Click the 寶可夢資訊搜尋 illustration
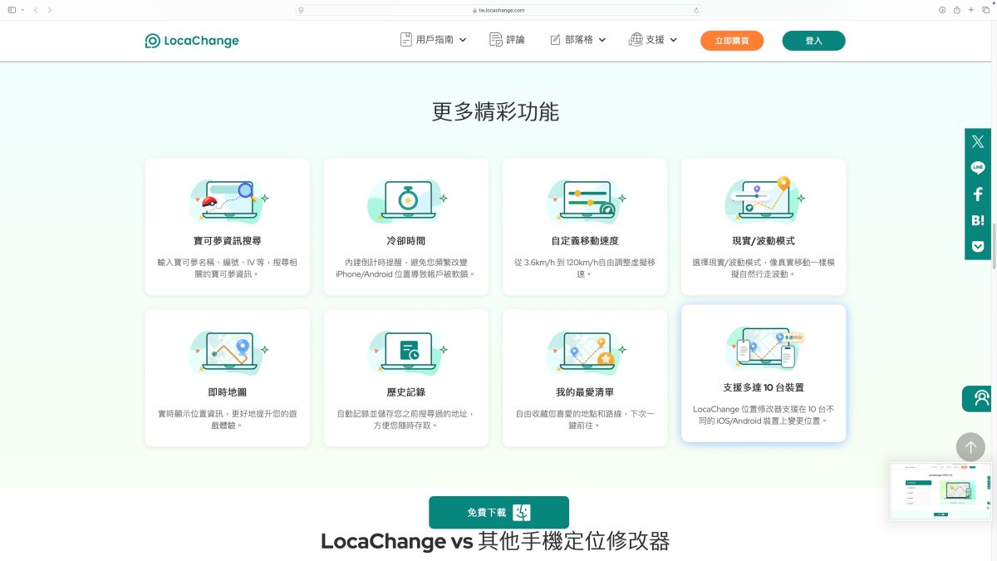 tap(228, 200)
